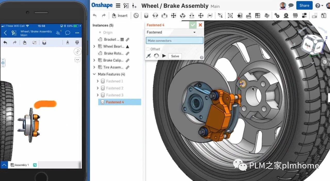Select the Ball mate tool
Image resolution: width=330 pixels, height=181 pixels.
point(201,16)
